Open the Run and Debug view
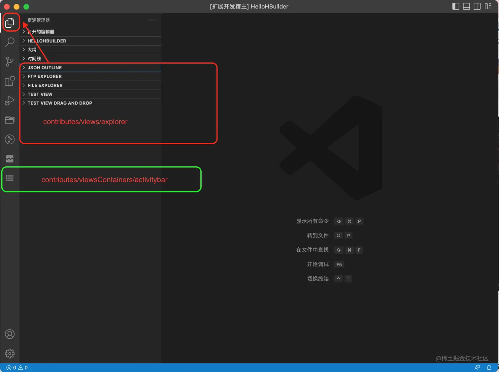Image resolution: width=499 pixels, height=372 pixels. point(10,100)
